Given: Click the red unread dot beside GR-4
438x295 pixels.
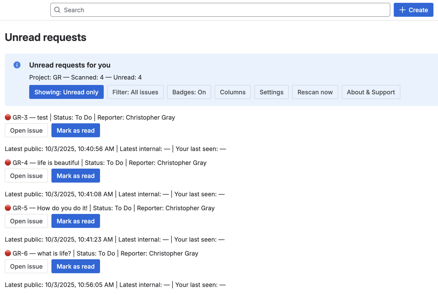Looking at the screenshot, I should [8, 163].
